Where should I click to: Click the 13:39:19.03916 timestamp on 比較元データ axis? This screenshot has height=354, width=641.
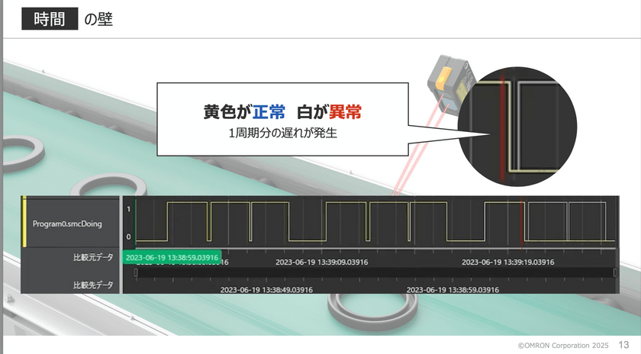click(x=507, y=262)
